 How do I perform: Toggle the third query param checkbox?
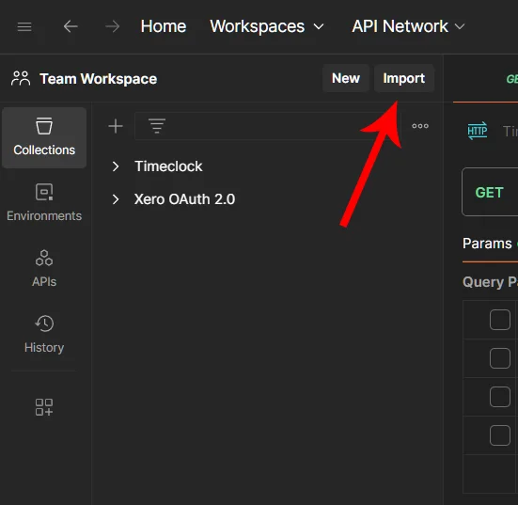coord(500,397)
